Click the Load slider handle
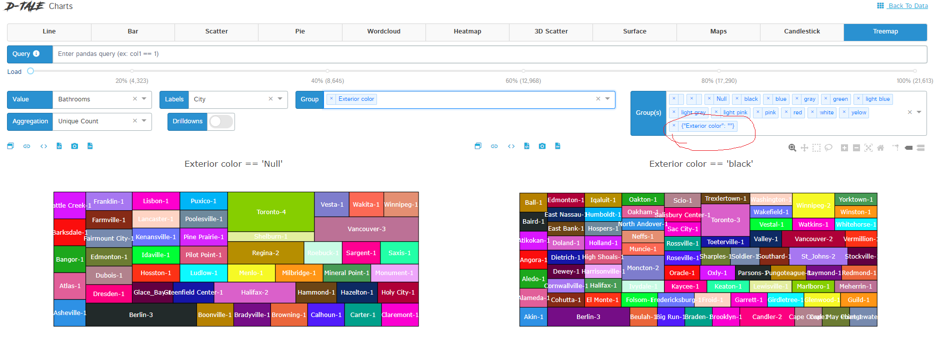The image size is (939, 346). (30, 71)
